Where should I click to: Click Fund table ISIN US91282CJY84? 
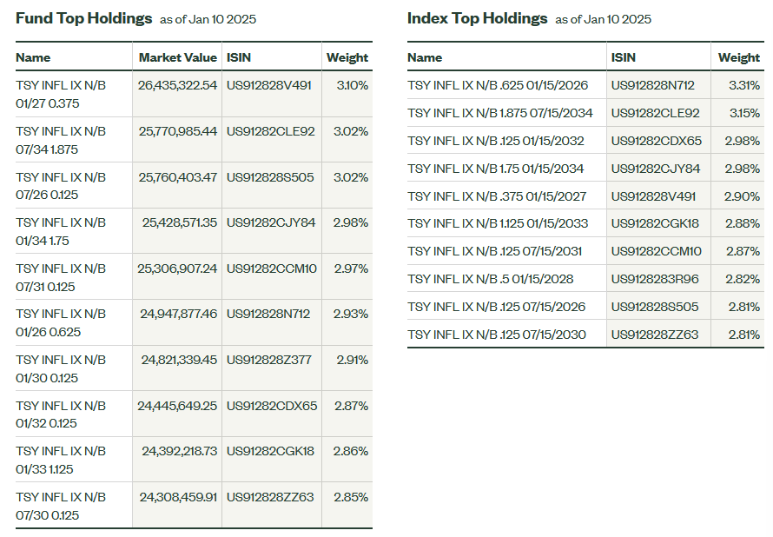click(271, 222)
